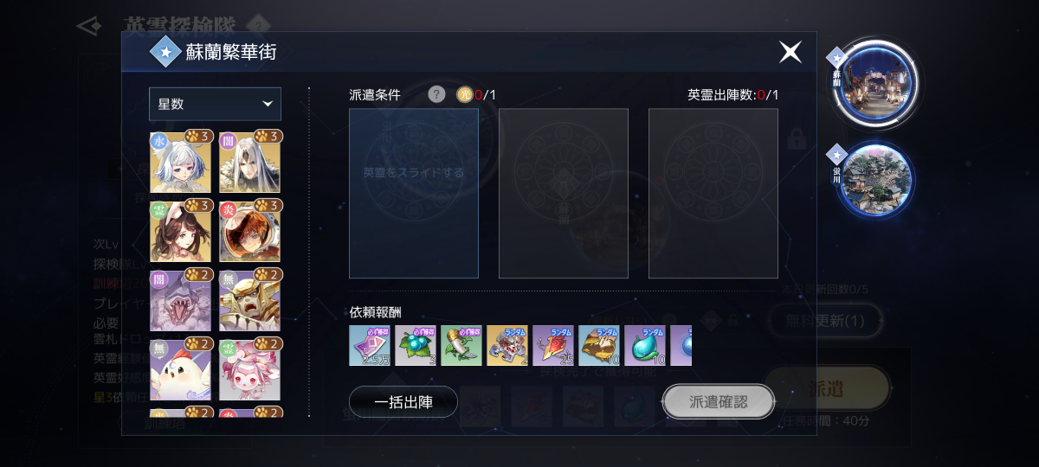Pick the dark-element shark monster card
The image size is (1039, 467).
coord(180,300)
